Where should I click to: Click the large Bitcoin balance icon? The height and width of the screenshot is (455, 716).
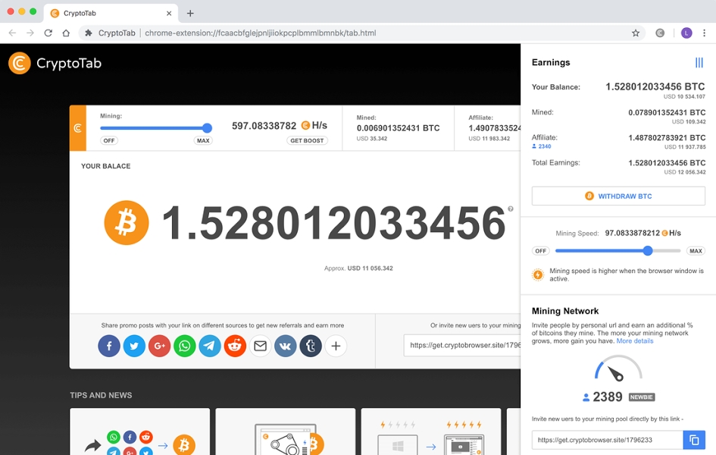127,222
